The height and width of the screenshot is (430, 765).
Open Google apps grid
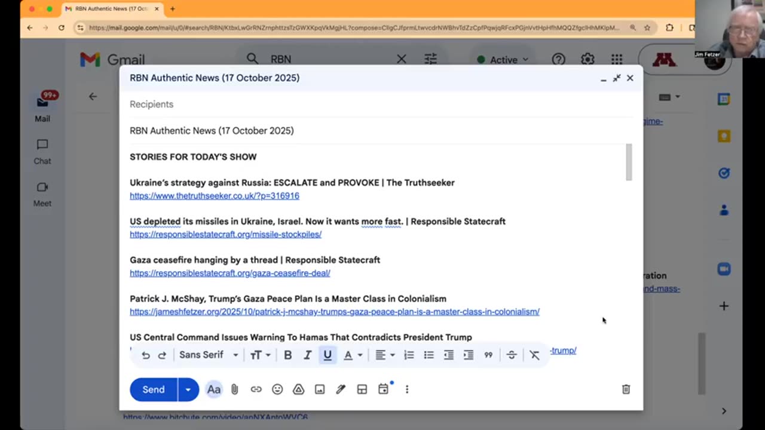pyautogui.click(x=617, y=59)
